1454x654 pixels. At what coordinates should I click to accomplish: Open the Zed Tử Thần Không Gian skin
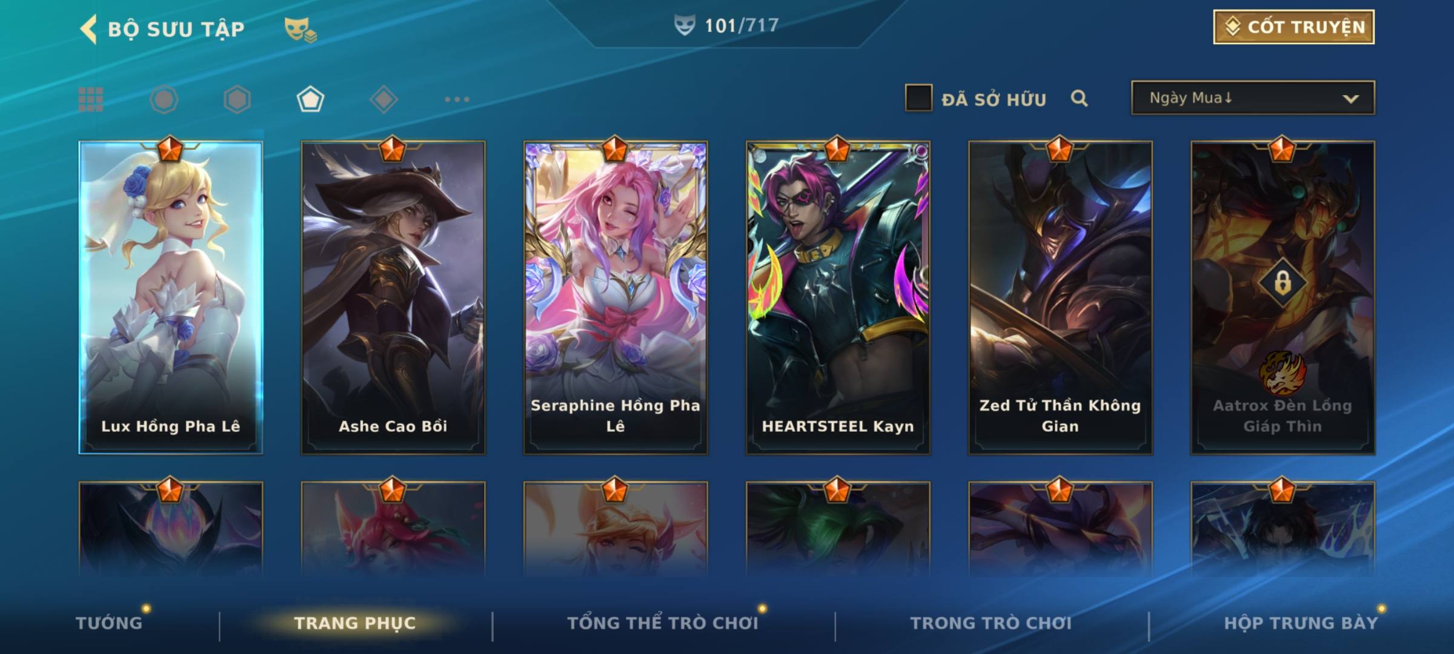(1060, 297)
